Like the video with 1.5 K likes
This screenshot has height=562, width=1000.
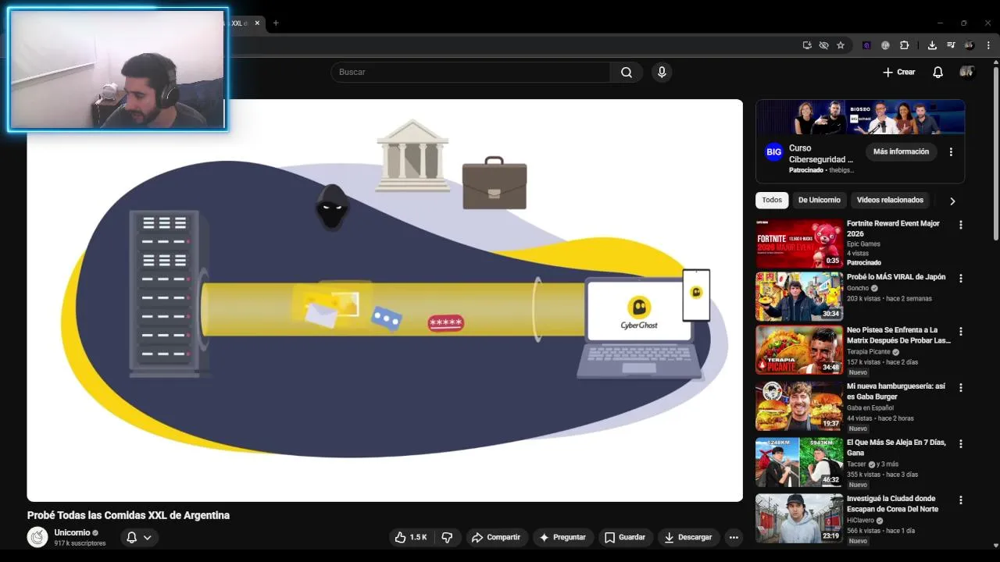pyautogui.click(x=411, y=537)
